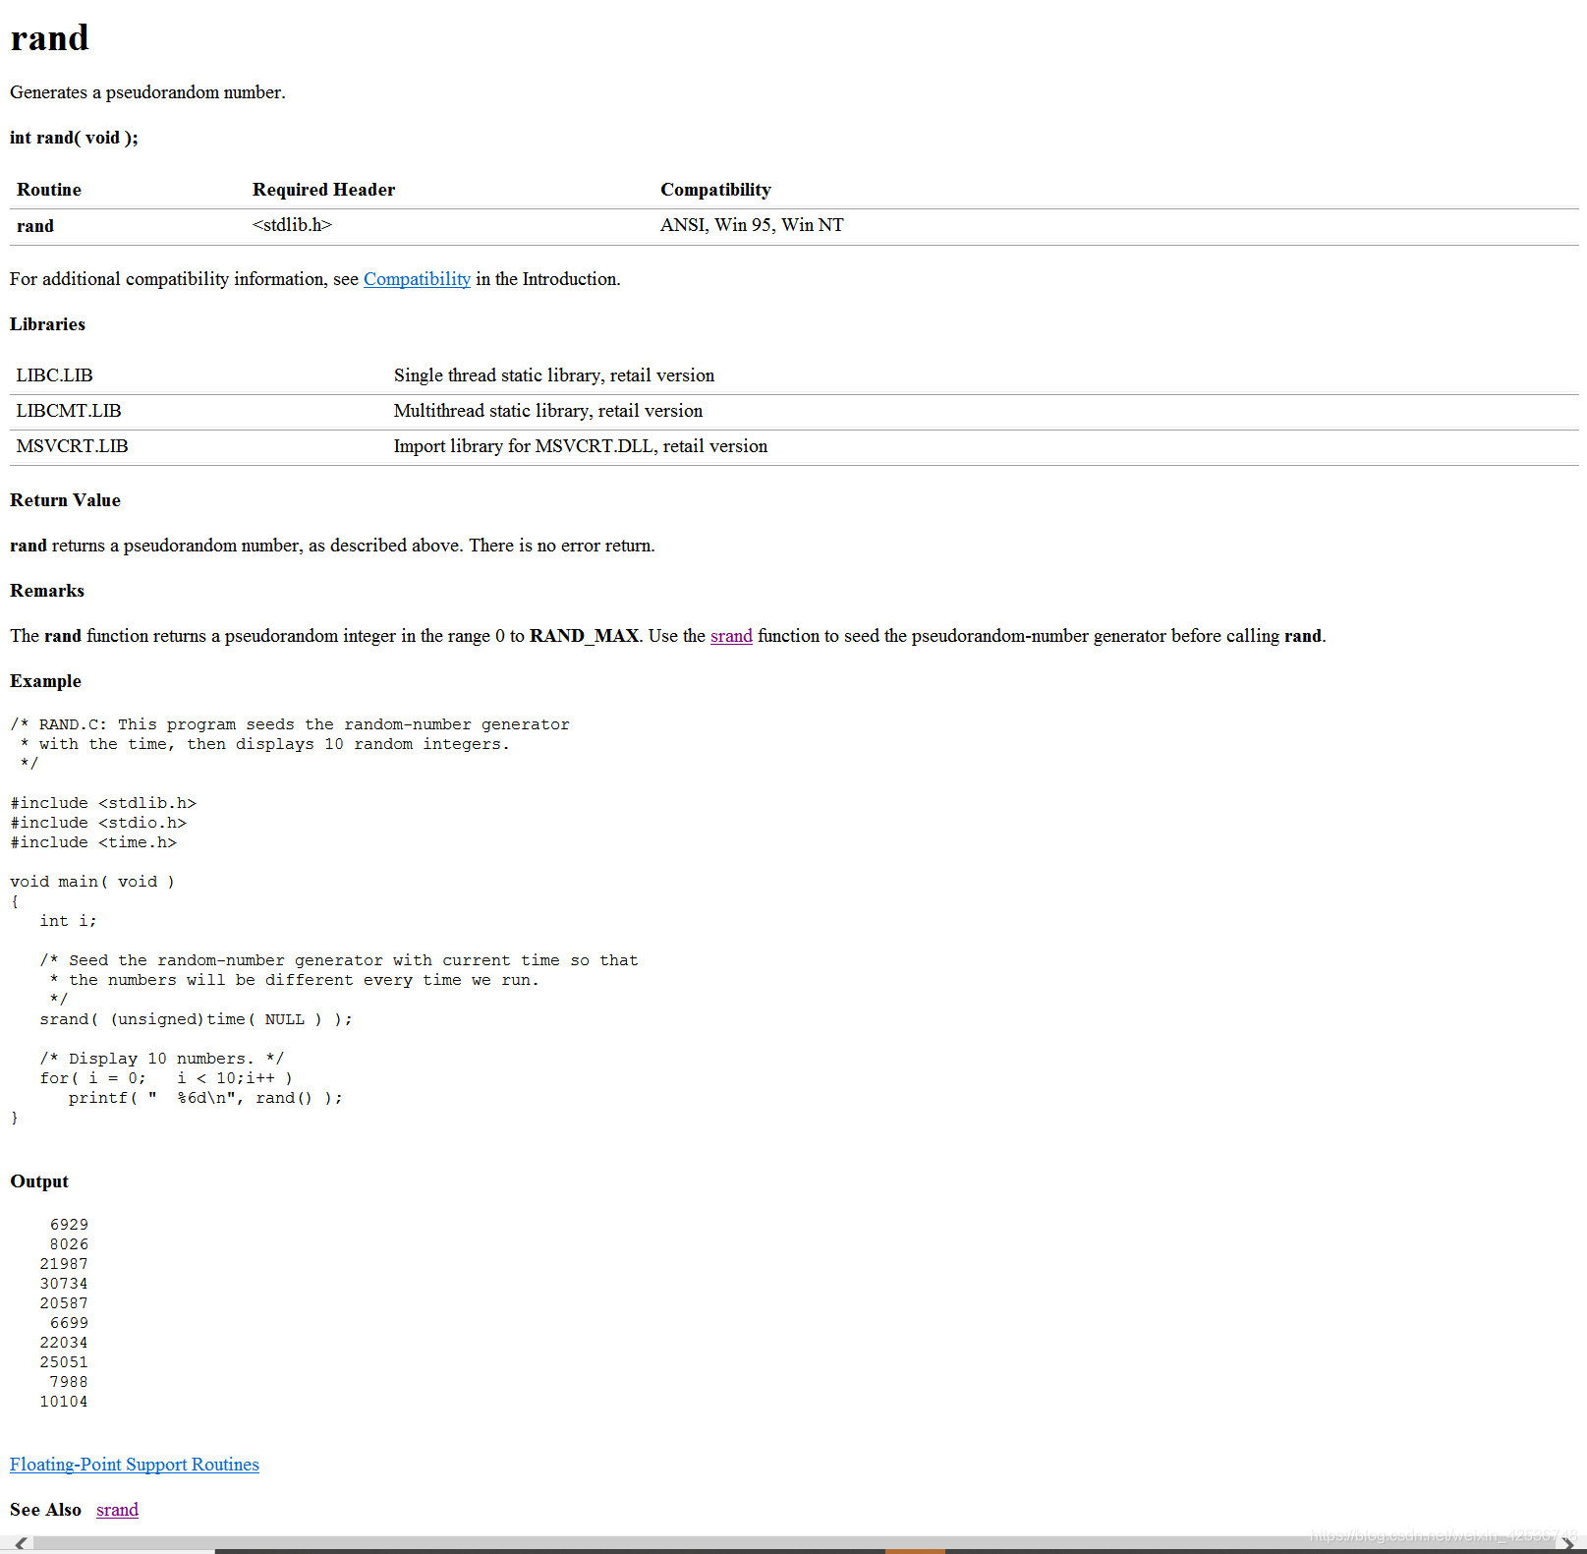Click output value 22034
The image size is (1587, 1554).
[64, 1343]
